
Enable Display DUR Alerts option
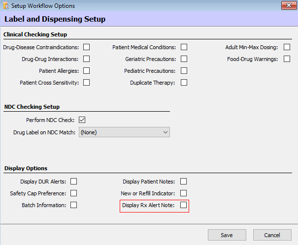(x=73, y=182)
